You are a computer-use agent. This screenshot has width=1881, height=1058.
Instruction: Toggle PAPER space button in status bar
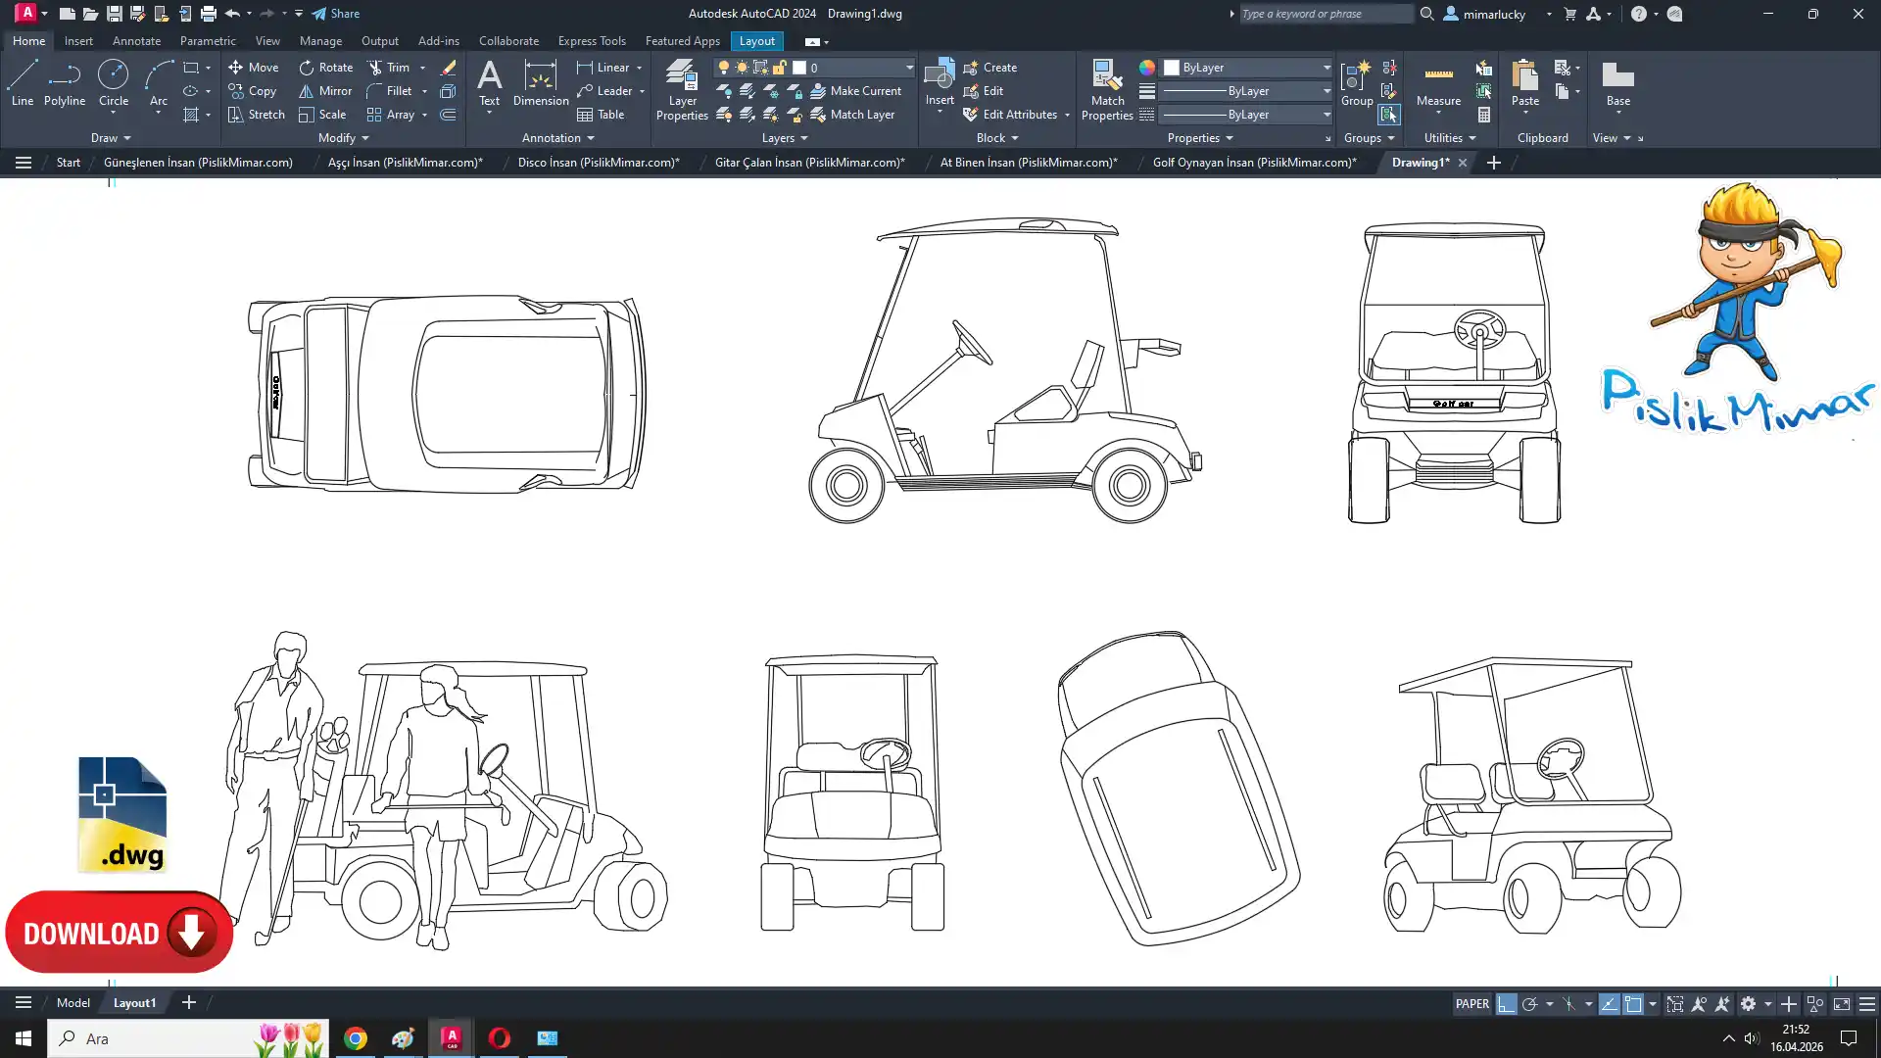[1471, 1004]
